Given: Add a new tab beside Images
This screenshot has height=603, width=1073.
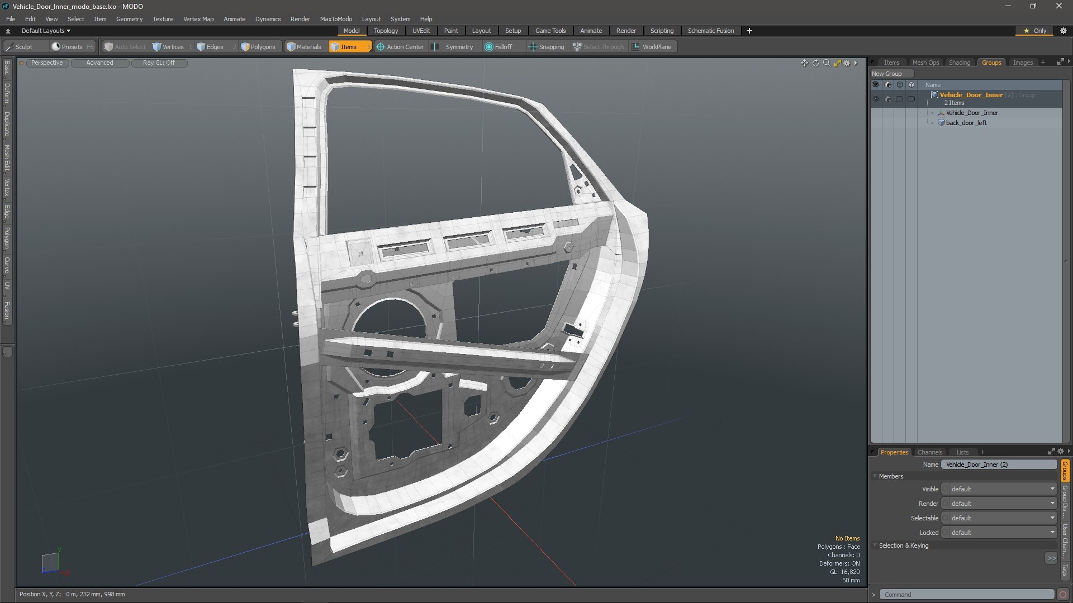Looking at the screenshot, I should click(1043, 63).
